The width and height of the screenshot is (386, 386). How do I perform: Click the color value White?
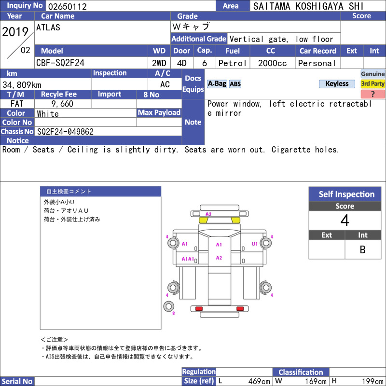[48, 114]
